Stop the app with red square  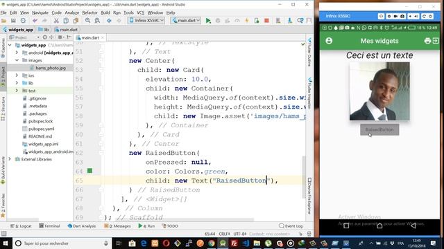tap(266, 21)
